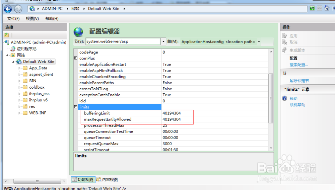The width and height of the screenshot is (335, 190).
Task: Click the Stop icon beside Refresh
Action: (x=319, y=8)
